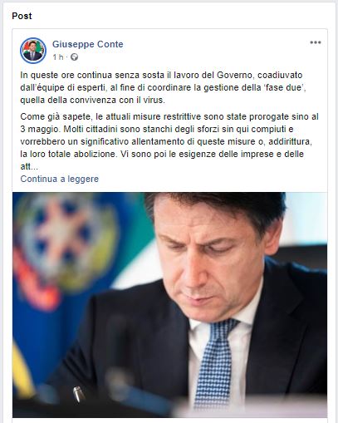Click the paragraph beginning 'Come già sapete'
The width and height of the screenshot is (338, 423).
pyautogui.click(x=169, y=141)
